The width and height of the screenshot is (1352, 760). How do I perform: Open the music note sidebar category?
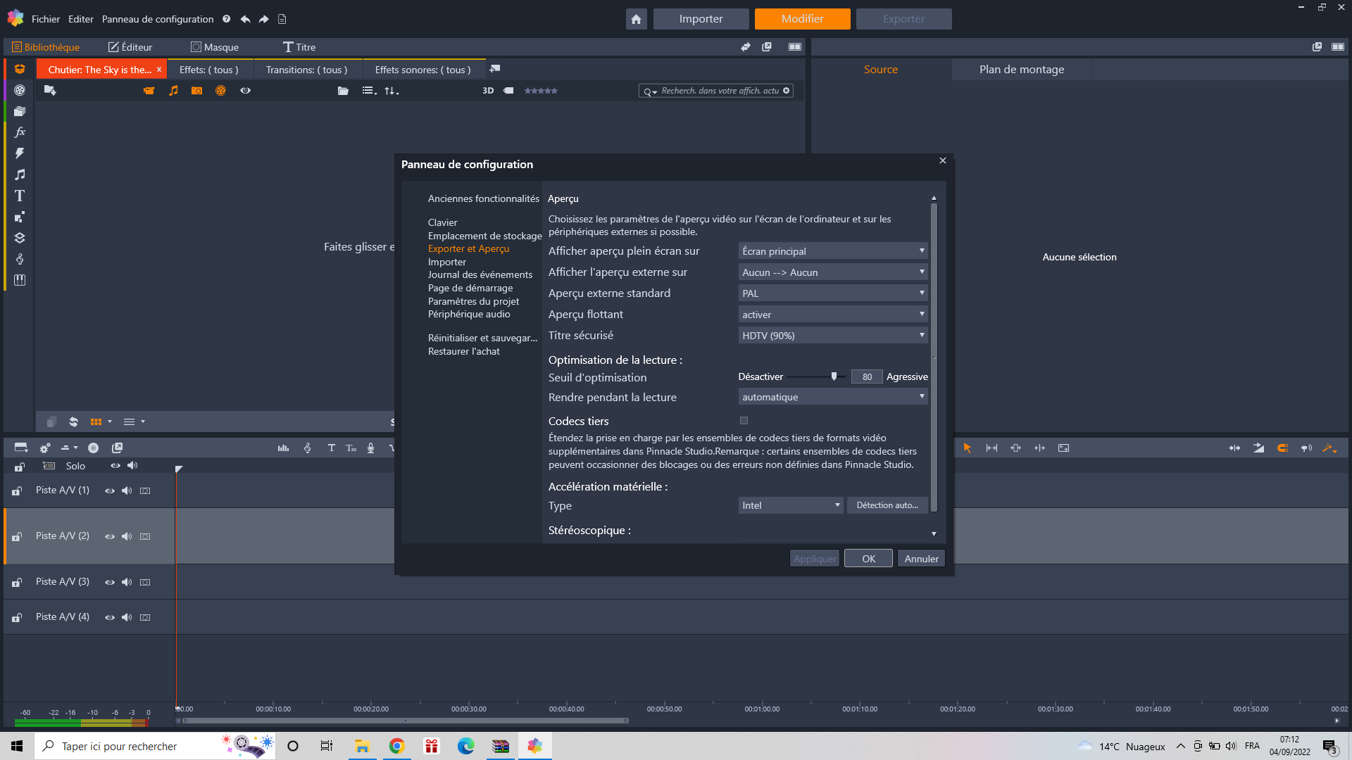(x=20, y=175)
